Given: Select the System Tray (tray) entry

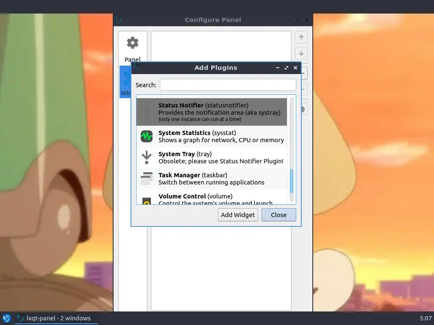Looking at the screenshot, I should (211, 157).
